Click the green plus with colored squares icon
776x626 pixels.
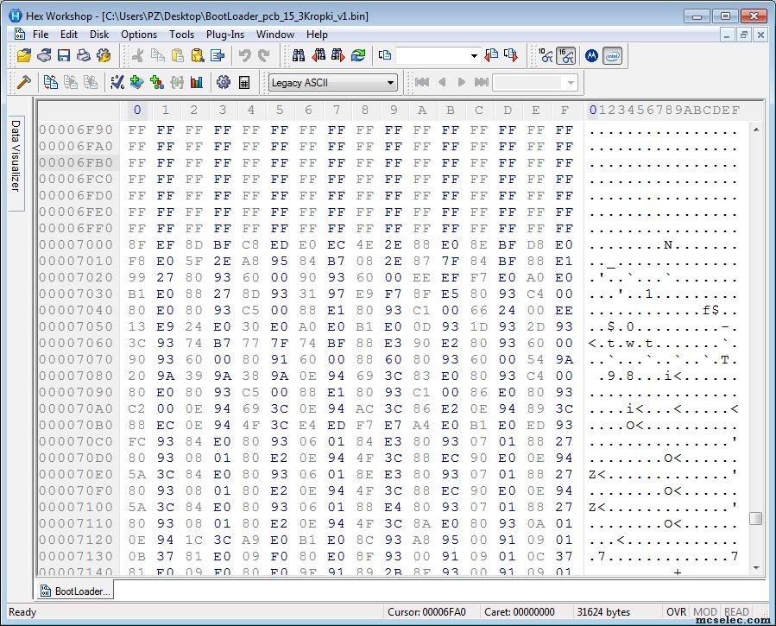[x=157, y=82]
